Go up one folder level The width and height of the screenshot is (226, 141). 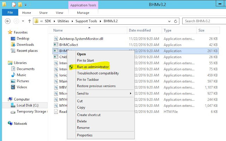(30, 21)
